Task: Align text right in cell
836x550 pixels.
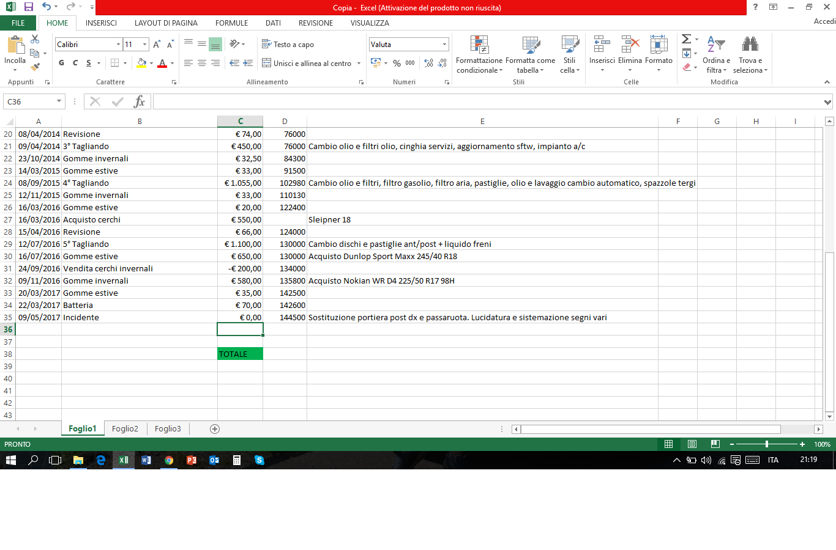Action: point(215,63)
